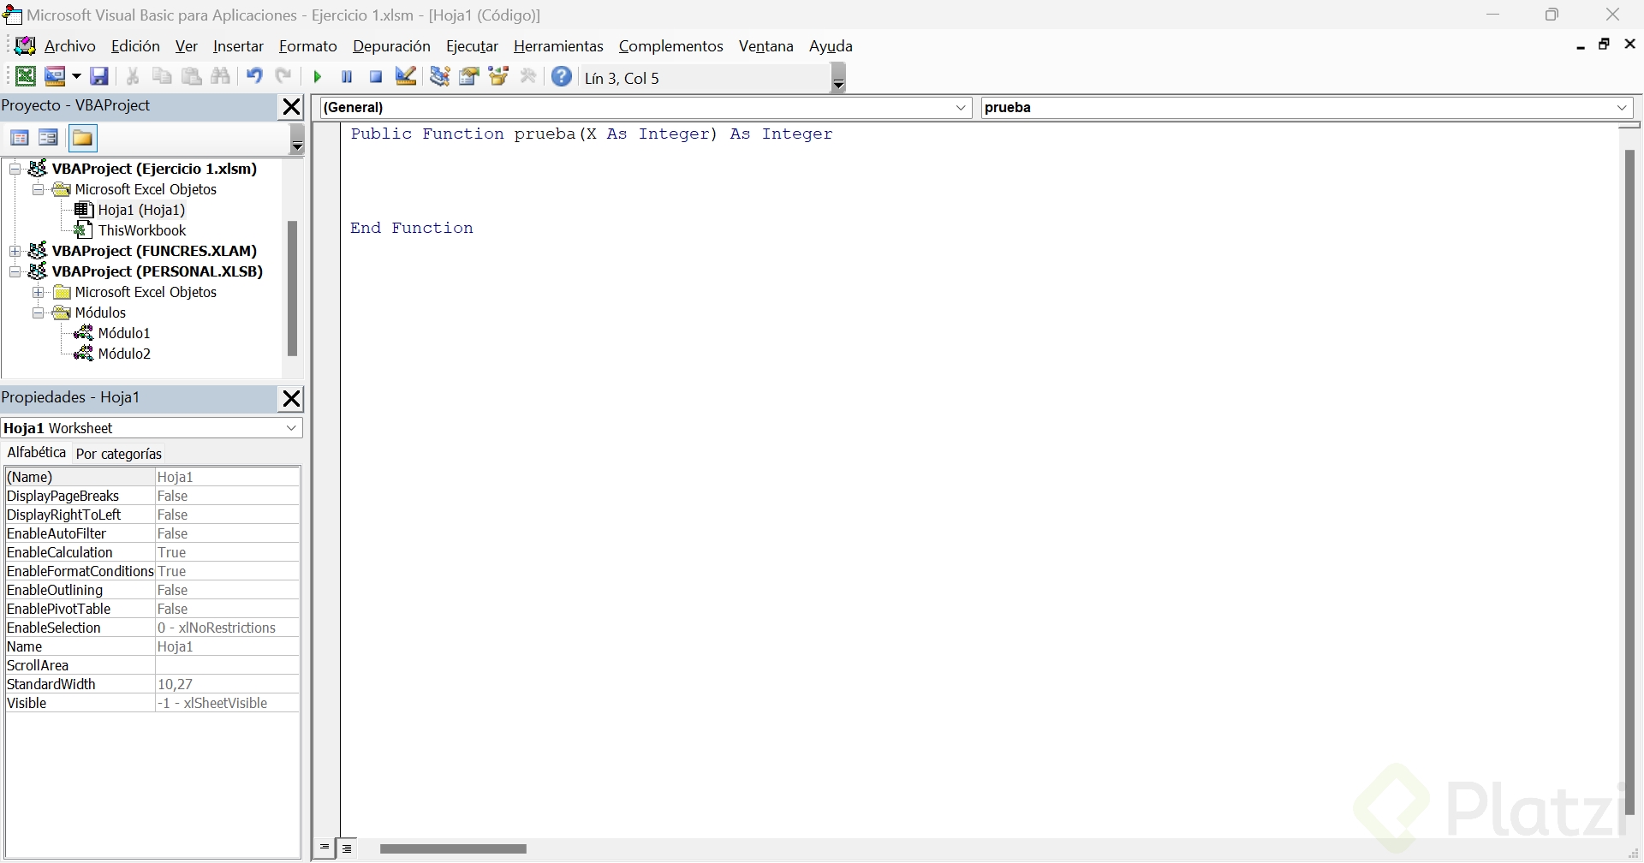Toggle Folders view in Project panel

(83, 138)
